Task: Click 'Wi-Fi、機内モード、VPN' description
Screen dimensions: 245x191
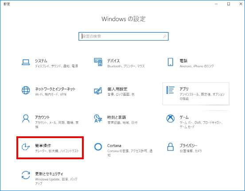Action: pyautogui.click(x=51, y=94)
